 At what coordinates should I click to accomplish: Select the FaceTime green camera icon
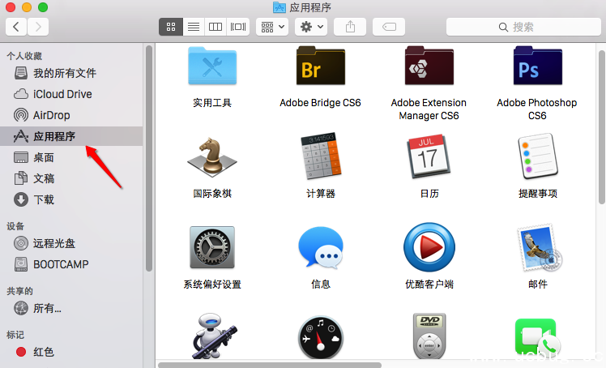tap(538, 337)
